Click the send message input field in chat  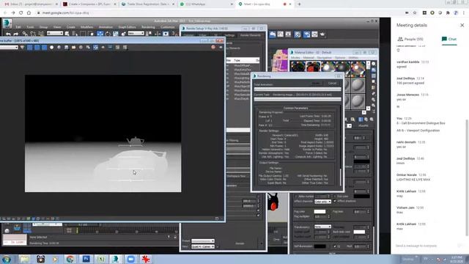pos(425,246)
